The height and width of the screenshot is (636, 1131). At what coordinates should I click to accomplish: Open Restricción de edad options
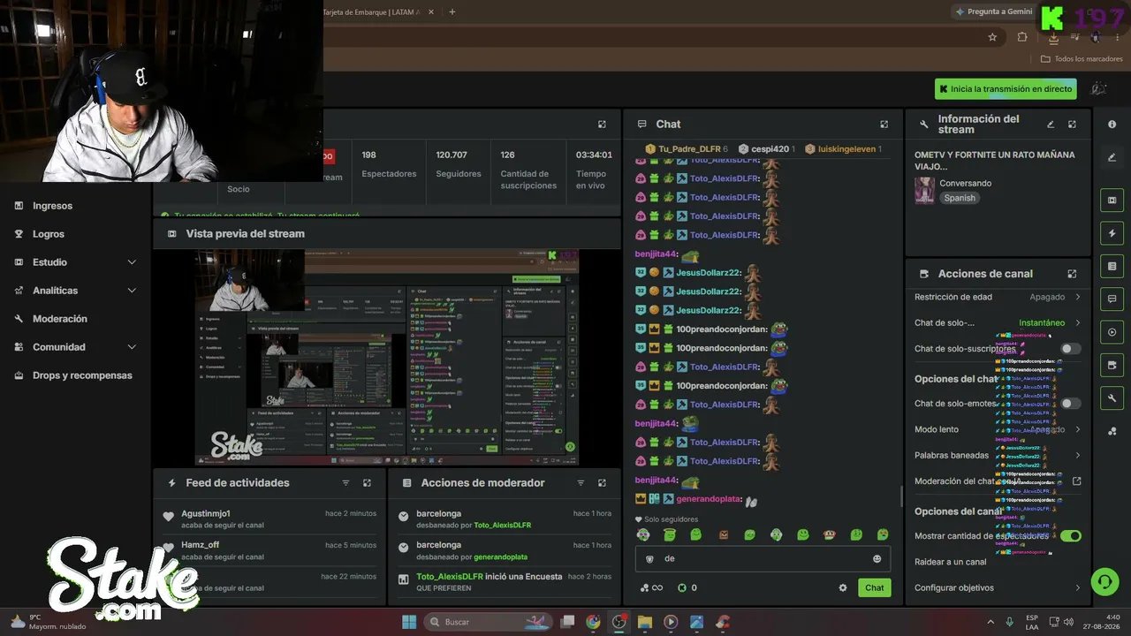point(998,298)
